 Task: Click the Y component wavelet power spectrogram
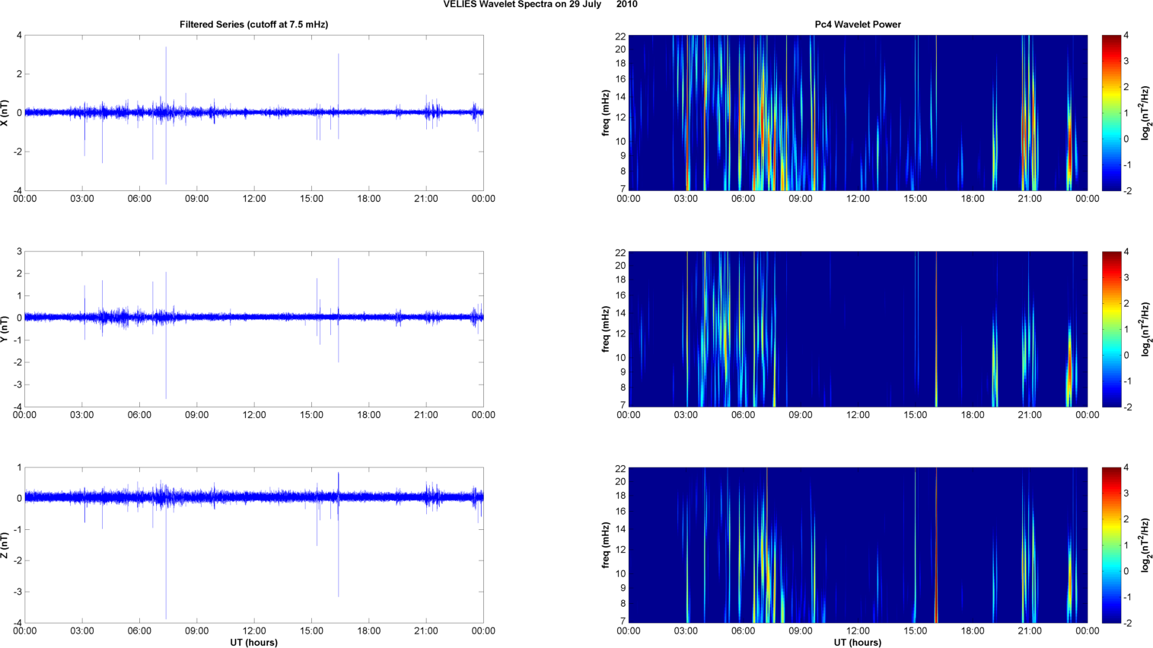858,329
